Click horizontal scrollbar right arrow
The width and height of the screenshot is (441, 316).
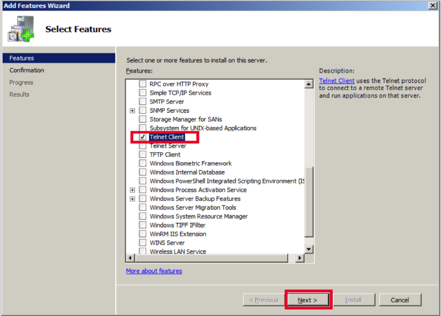(300, 258)
